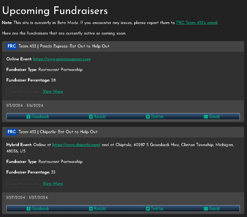Image resolution: width=247 pixels, height=217 pixels.
Task: Copy Promo Code for Panda Express
Action: (24, 92)
